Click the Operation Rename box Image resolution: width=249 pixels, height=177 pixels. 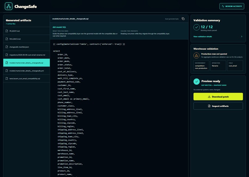pyautogui.click(x=218, y=65)
